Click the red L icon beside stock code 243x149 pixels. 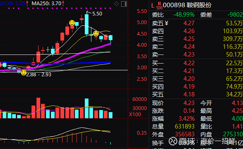153,6
